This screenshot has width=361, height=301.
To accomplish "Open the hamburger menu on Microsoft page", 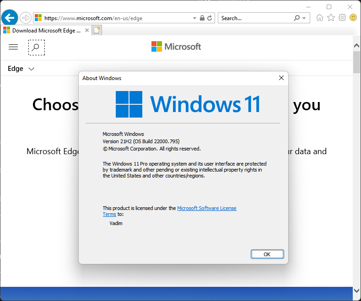I will click(13, 47).
